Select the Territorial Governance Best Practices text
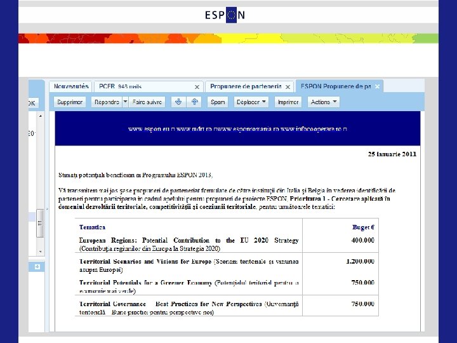The image size is (457, 343). coord(189,308)
